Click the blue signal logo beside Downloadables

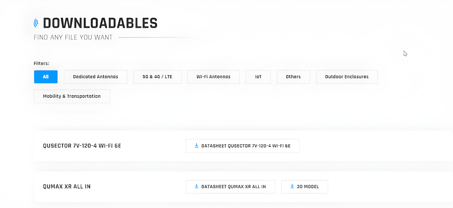pos(36,23)
